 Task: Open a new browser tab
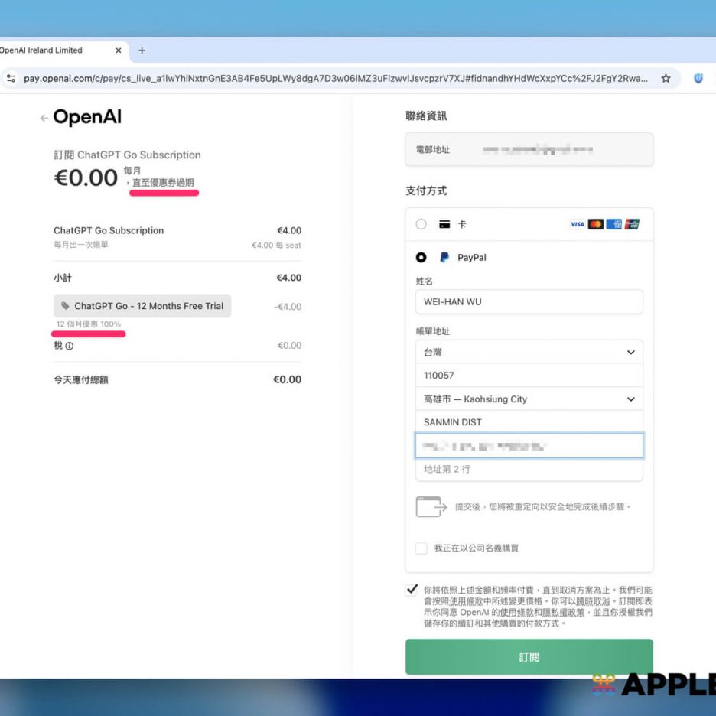142,50
